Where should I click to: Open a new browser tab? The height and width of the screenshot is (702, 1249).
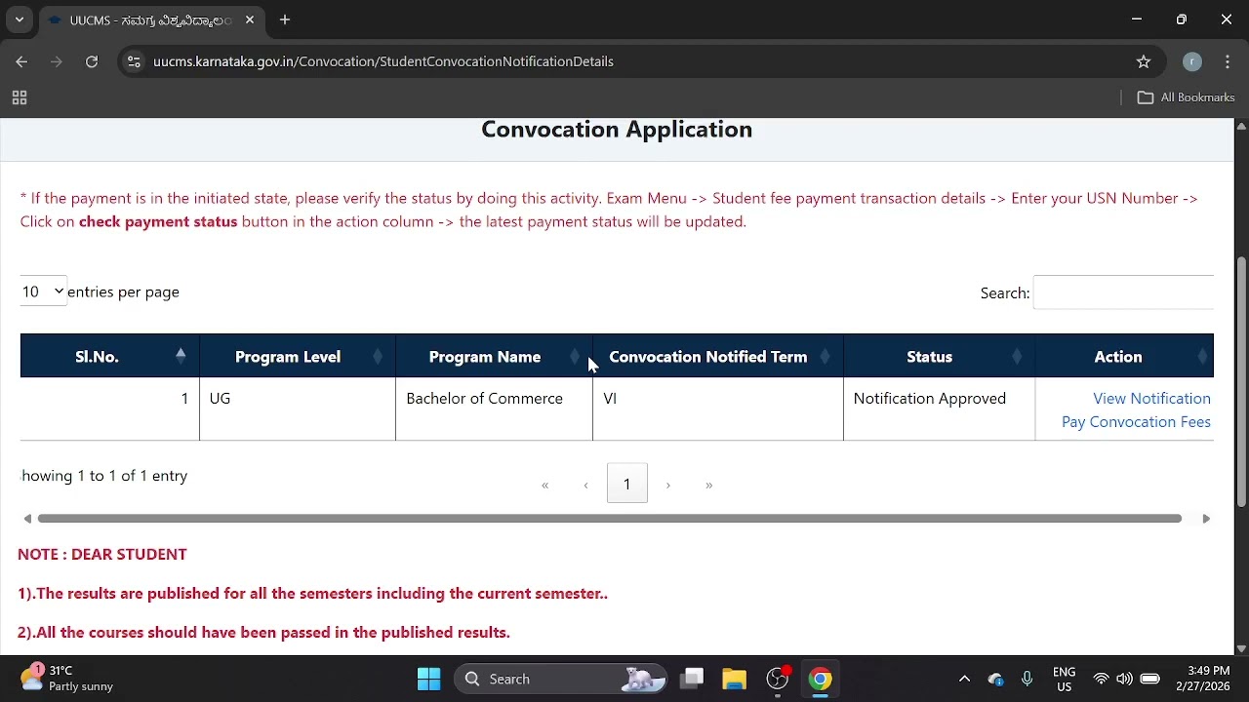285,19
